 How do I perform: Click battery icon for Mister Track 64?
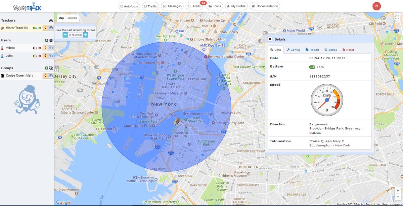tap(35, 28)
